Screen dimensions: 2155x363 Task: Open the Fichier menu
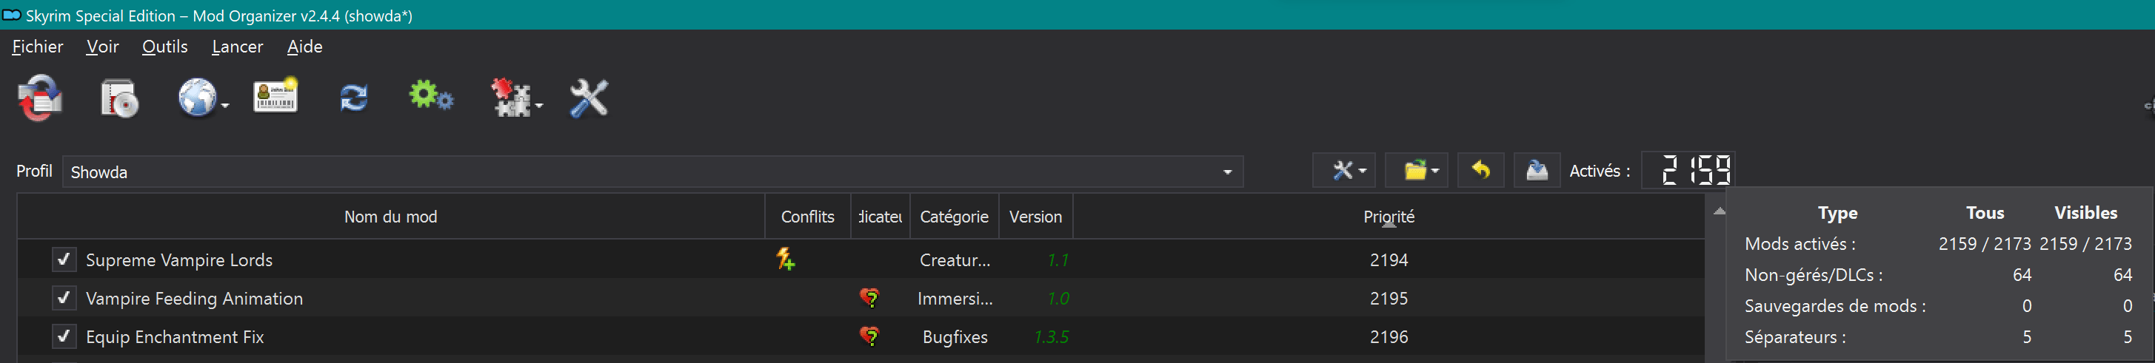pos(38,47)
